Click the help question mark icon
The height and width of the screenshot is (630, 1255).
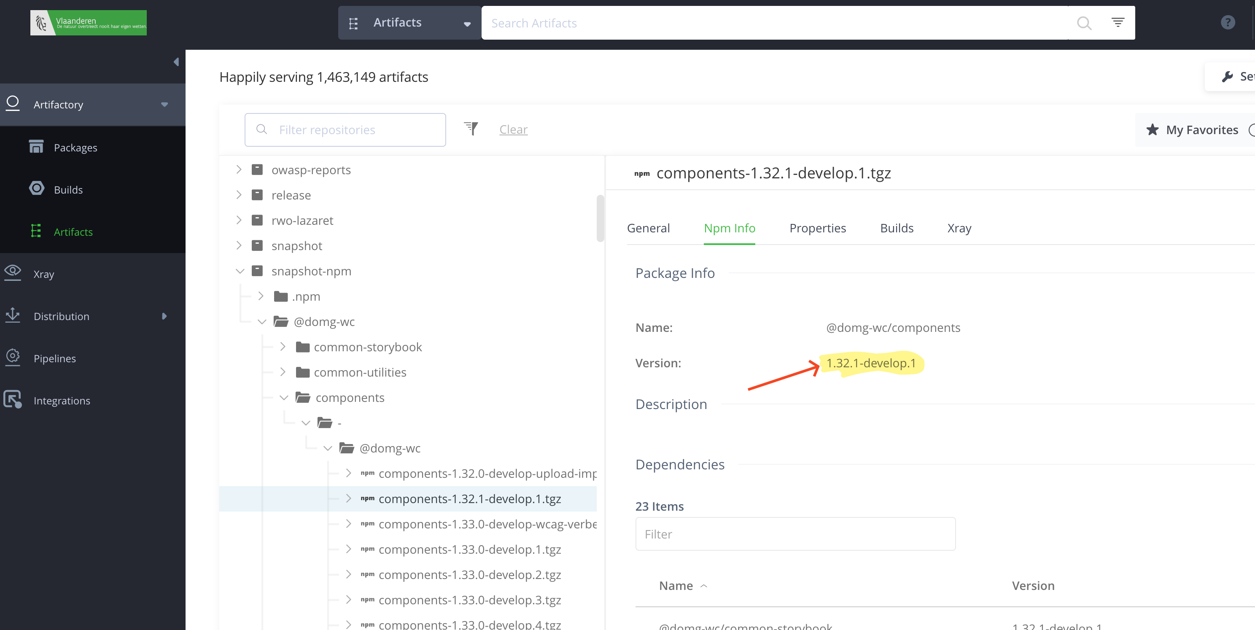click(1227, 22)
